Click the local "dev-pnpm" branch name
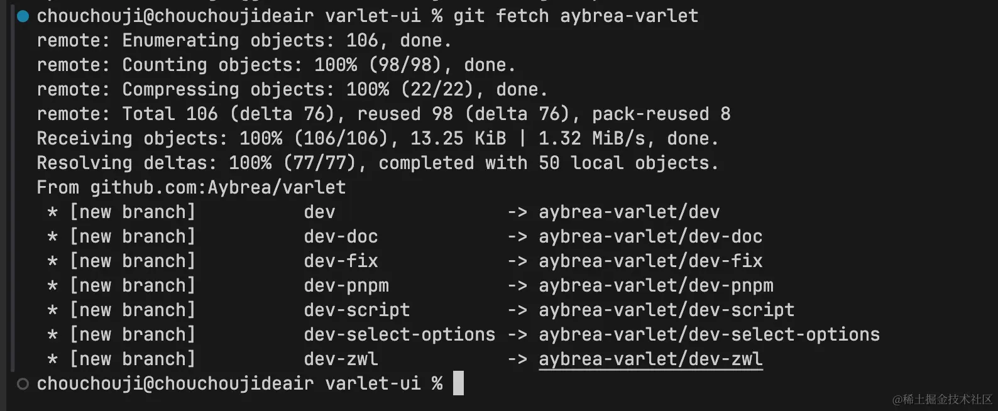The width and height of the screenshot is (998, 411). pos(346,285)
